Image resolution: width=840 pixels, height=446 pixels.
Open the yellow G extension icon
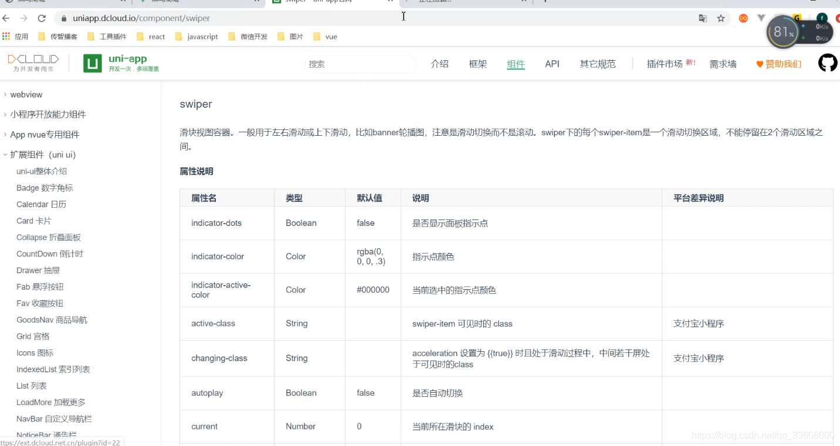[x=797, y=18]
